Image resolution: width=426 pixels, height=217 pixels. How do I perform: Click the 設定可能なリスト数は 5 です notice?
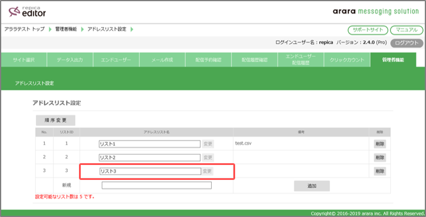point(65,196)
